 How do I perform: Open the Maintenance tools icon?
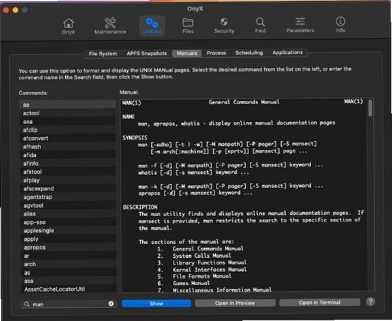click(110, 26)
